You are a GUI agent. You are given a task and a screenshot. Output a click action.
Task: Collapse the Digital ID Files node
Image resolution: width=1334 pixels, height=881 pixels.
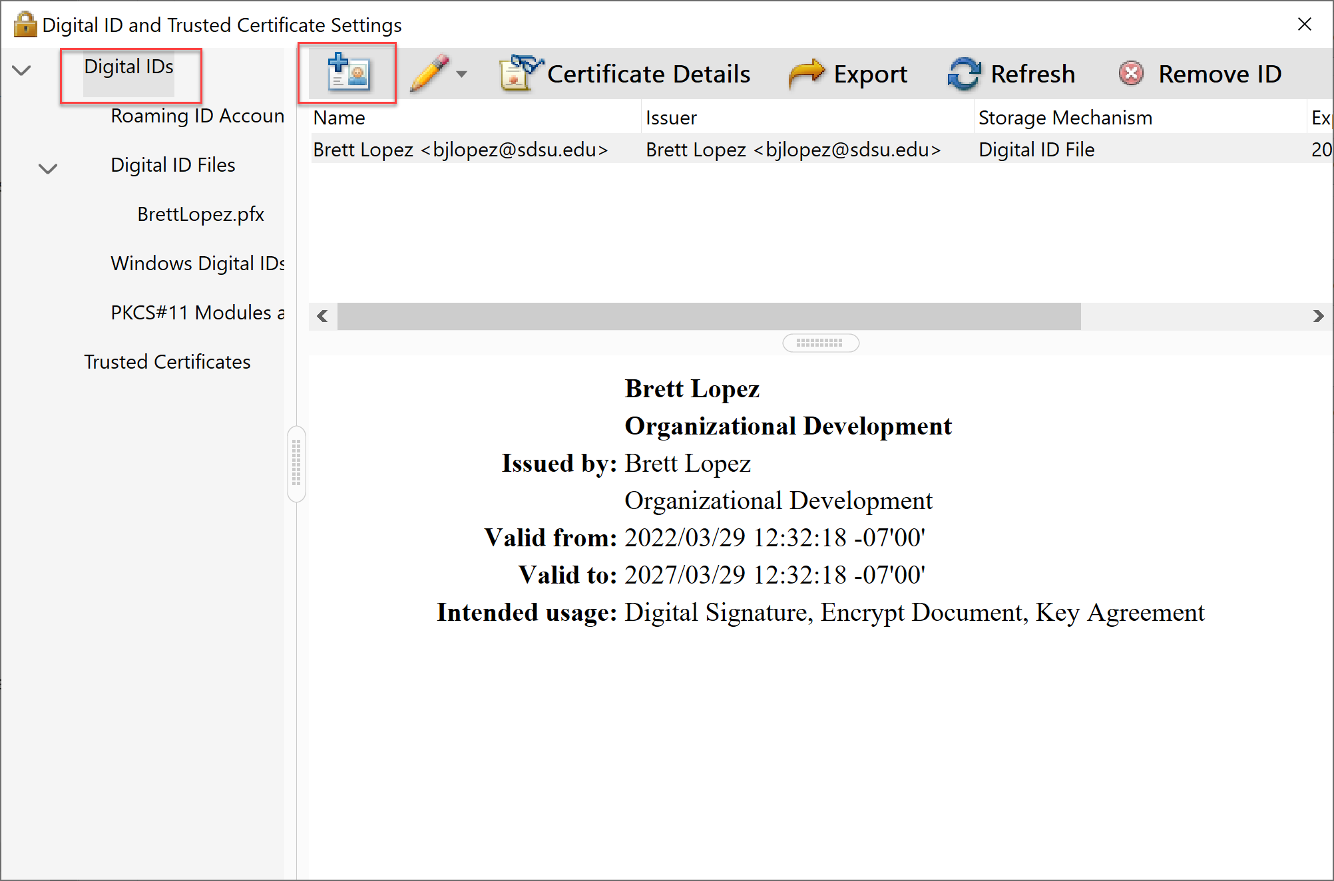click(48, 168)
